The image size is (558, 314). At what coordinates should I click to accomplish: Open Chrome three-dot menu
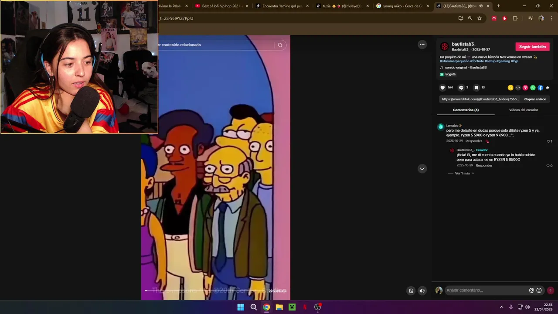click(551, 18)
